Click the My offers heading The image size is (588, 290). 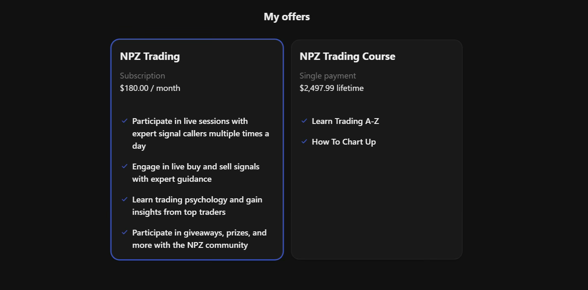click(x=287, y=17)
